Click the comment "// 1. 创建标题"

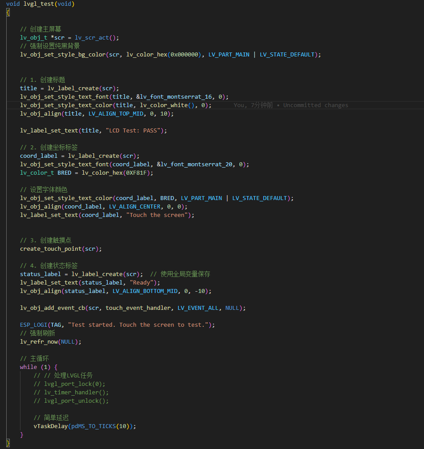click(x=42, y=80)
